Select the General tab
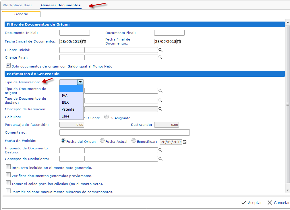290x210 pixels. tap(21, 14)
